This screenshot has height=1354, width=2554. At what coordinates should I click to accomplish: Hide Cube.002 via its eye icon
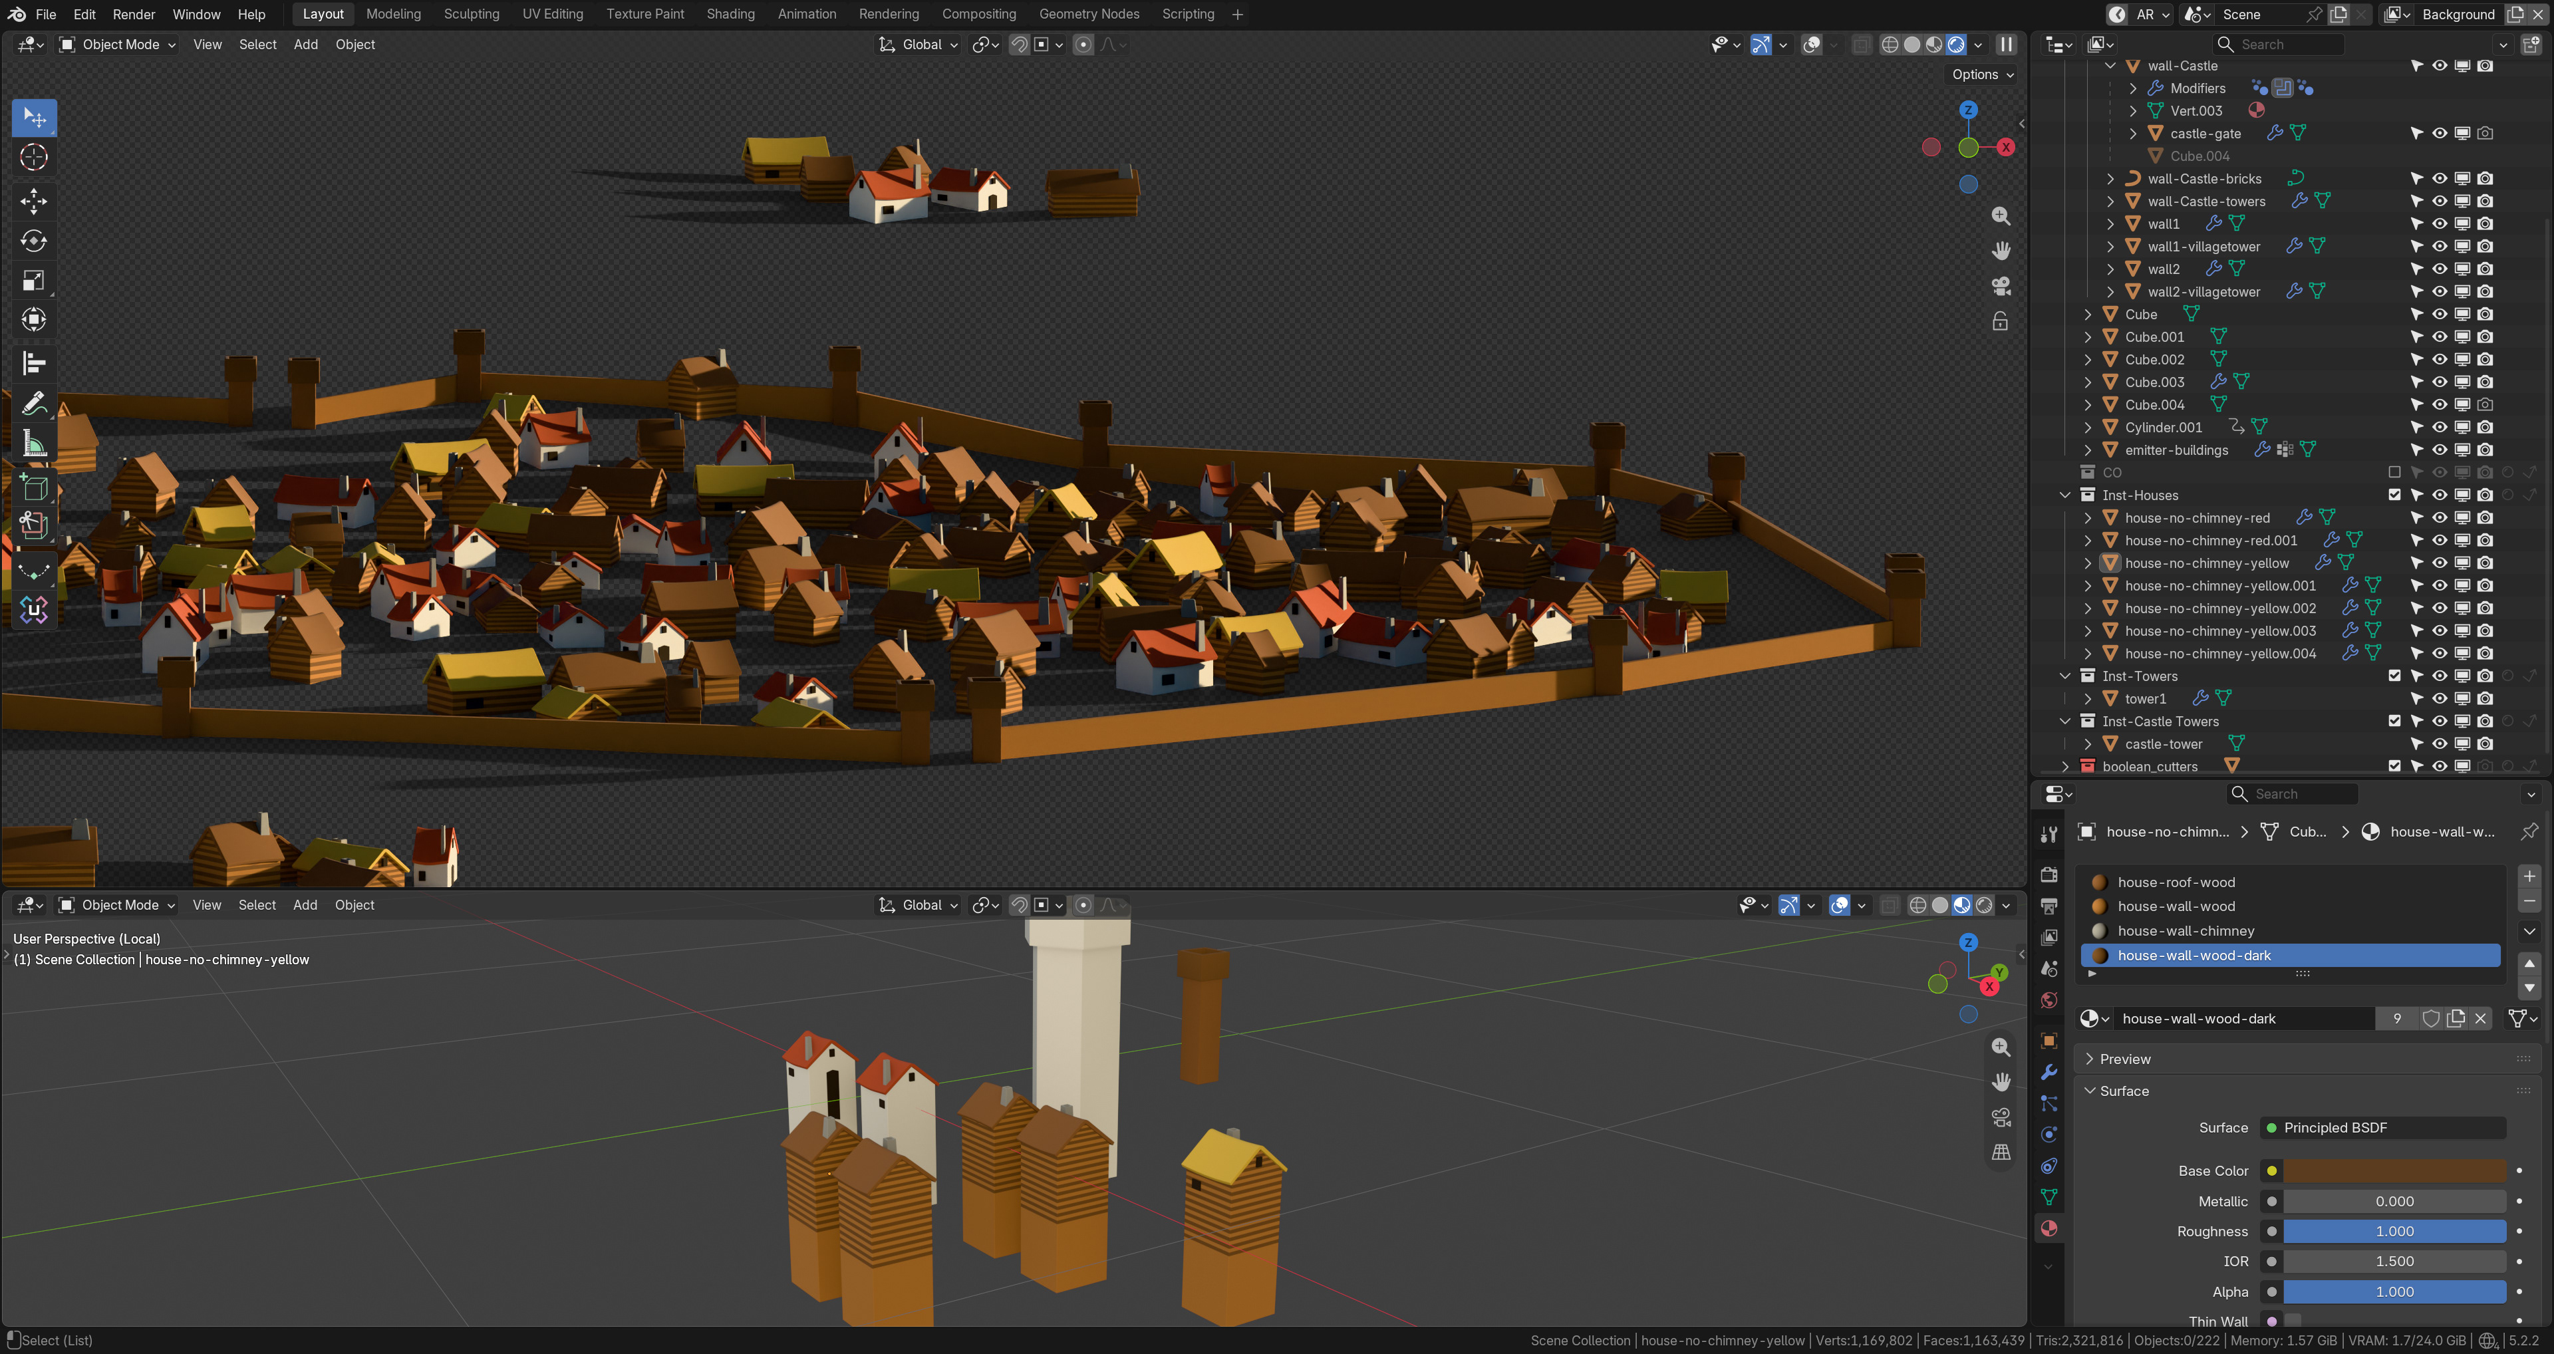click(x=2439, y=360)
